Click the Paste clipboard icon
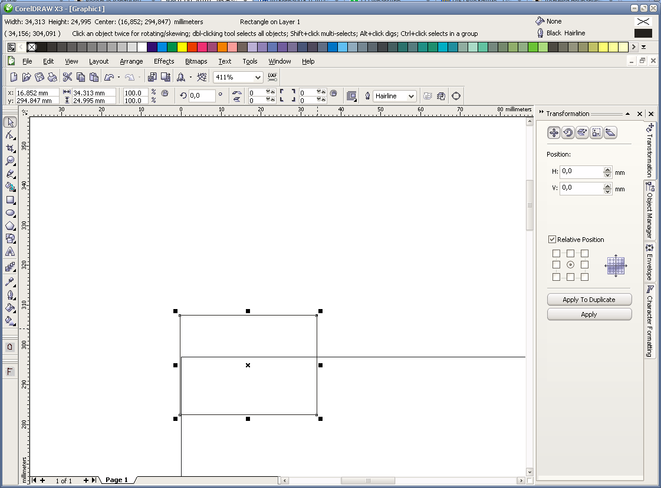Viewport: 661px width, 488px height. coord(94,77)
